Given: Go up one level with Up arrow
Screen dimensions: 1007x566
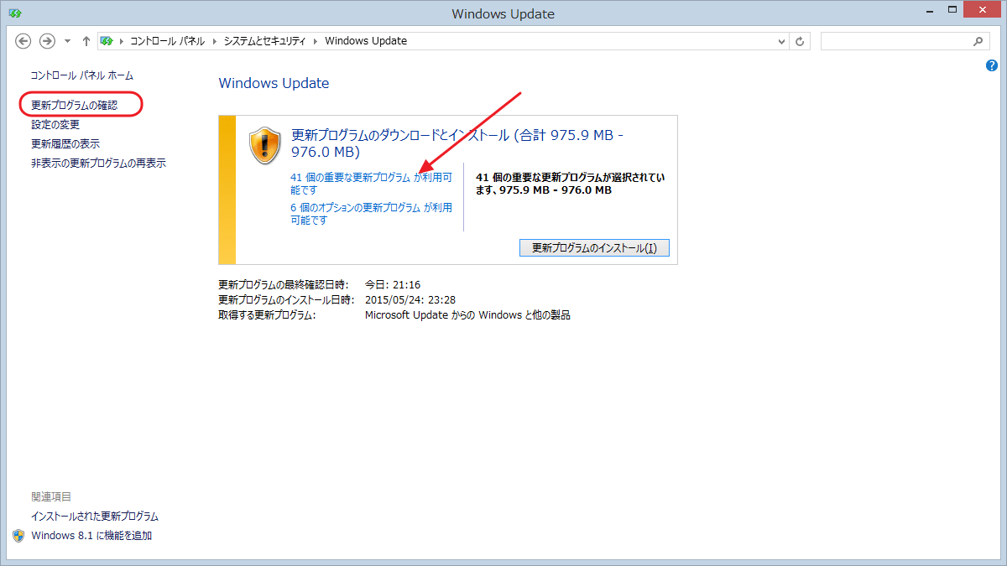Looking at the screenshot, I should [x=86, y=41].
